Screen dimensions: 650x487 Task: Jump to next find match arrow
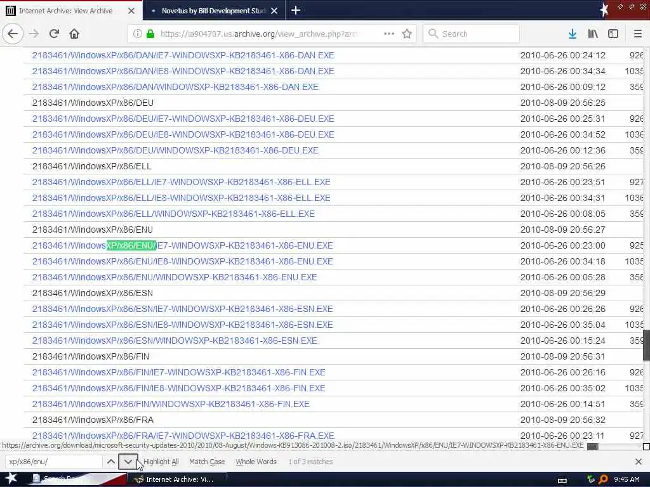[x=128, y=462]
